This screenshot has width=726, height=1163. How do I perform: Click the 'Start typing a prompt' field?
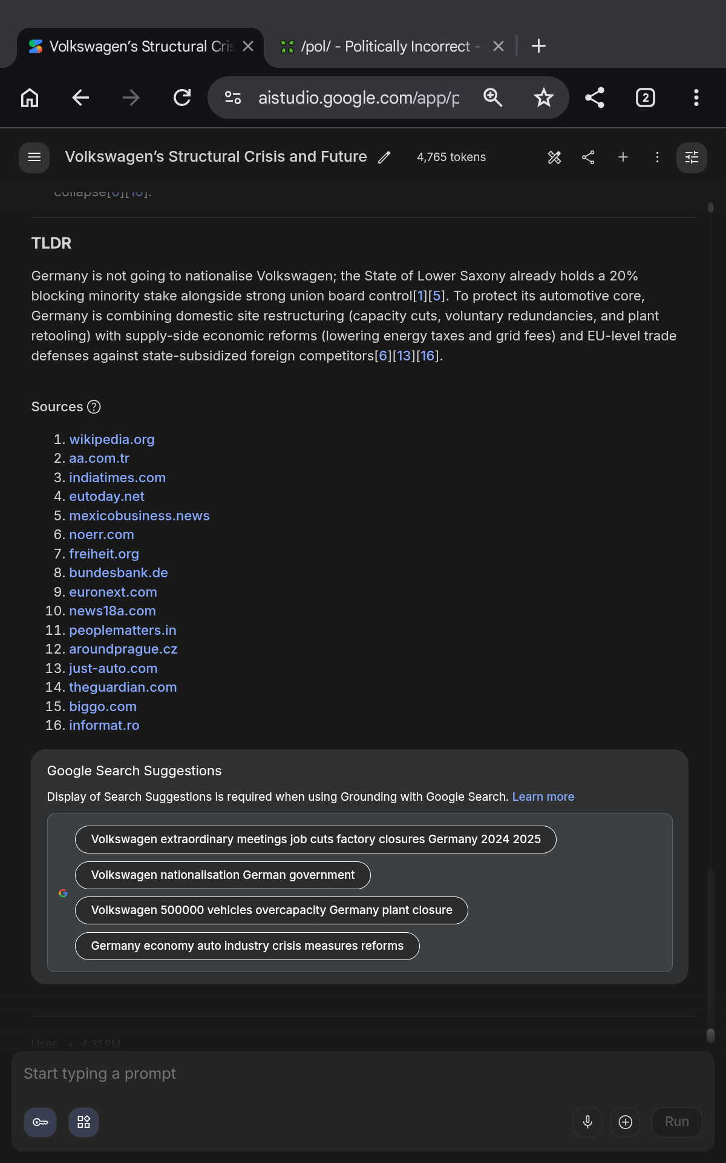[363, 1074]
